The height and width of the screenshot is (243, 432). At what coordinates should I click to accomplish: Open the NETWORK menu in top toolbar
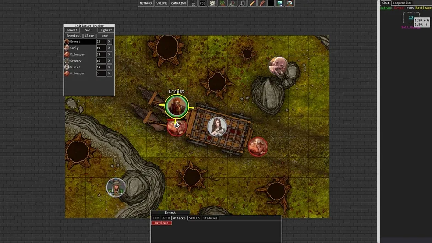[146, 3]
